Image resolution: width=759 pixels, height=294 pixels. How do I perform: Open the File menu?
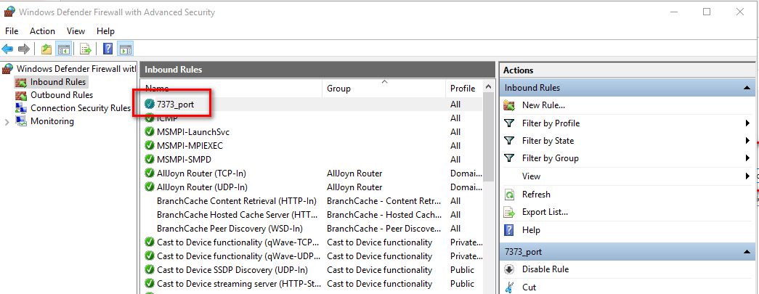pyautogui.click(x=12, y=31)
